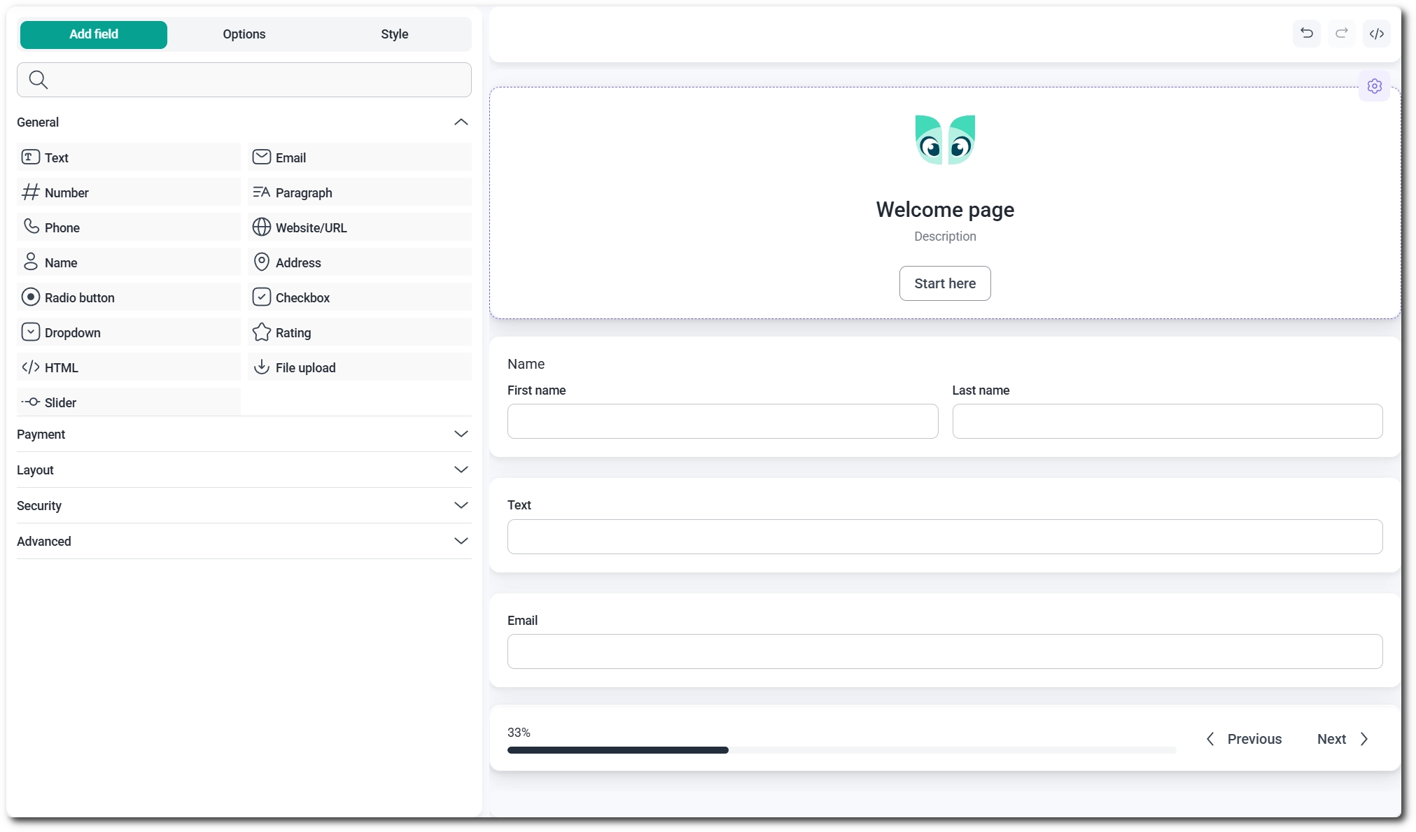Image resolution: width=1416 pixels, height=832 pixels.
Task: Focus the Text field input
Action: click(x=945, y=537)
